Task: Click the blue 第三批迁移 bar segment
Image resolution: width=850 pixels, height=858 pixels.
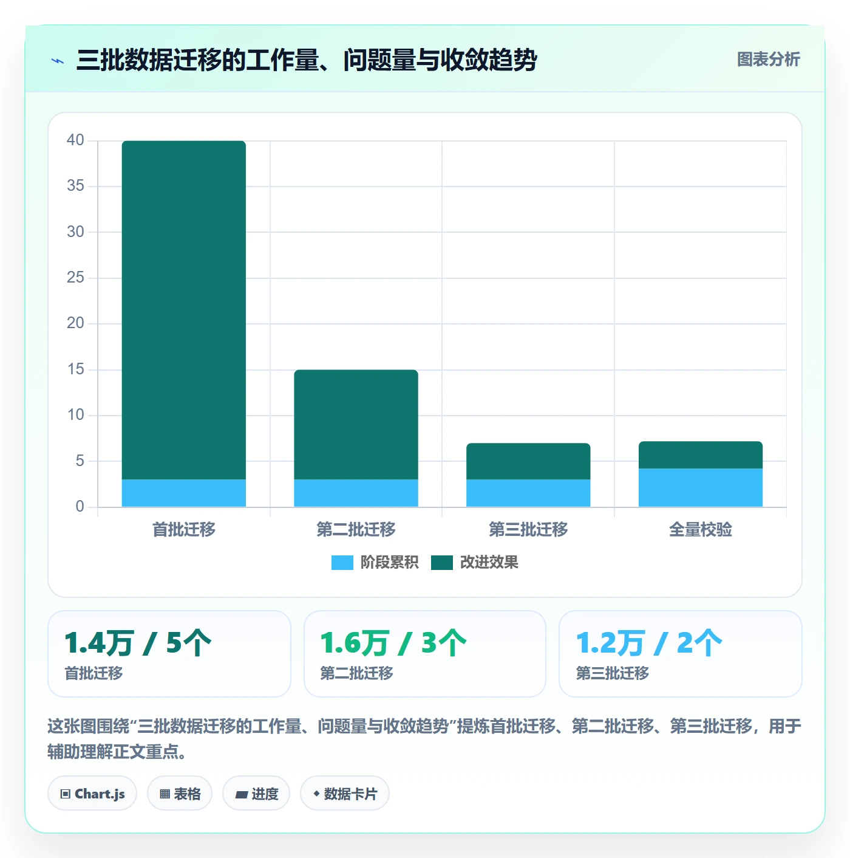Action: tap(528, 493)
